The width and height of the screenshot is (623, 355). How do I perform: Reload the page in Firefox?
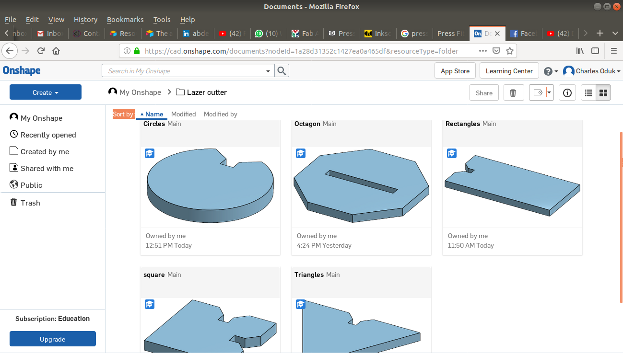click(41, 51)
